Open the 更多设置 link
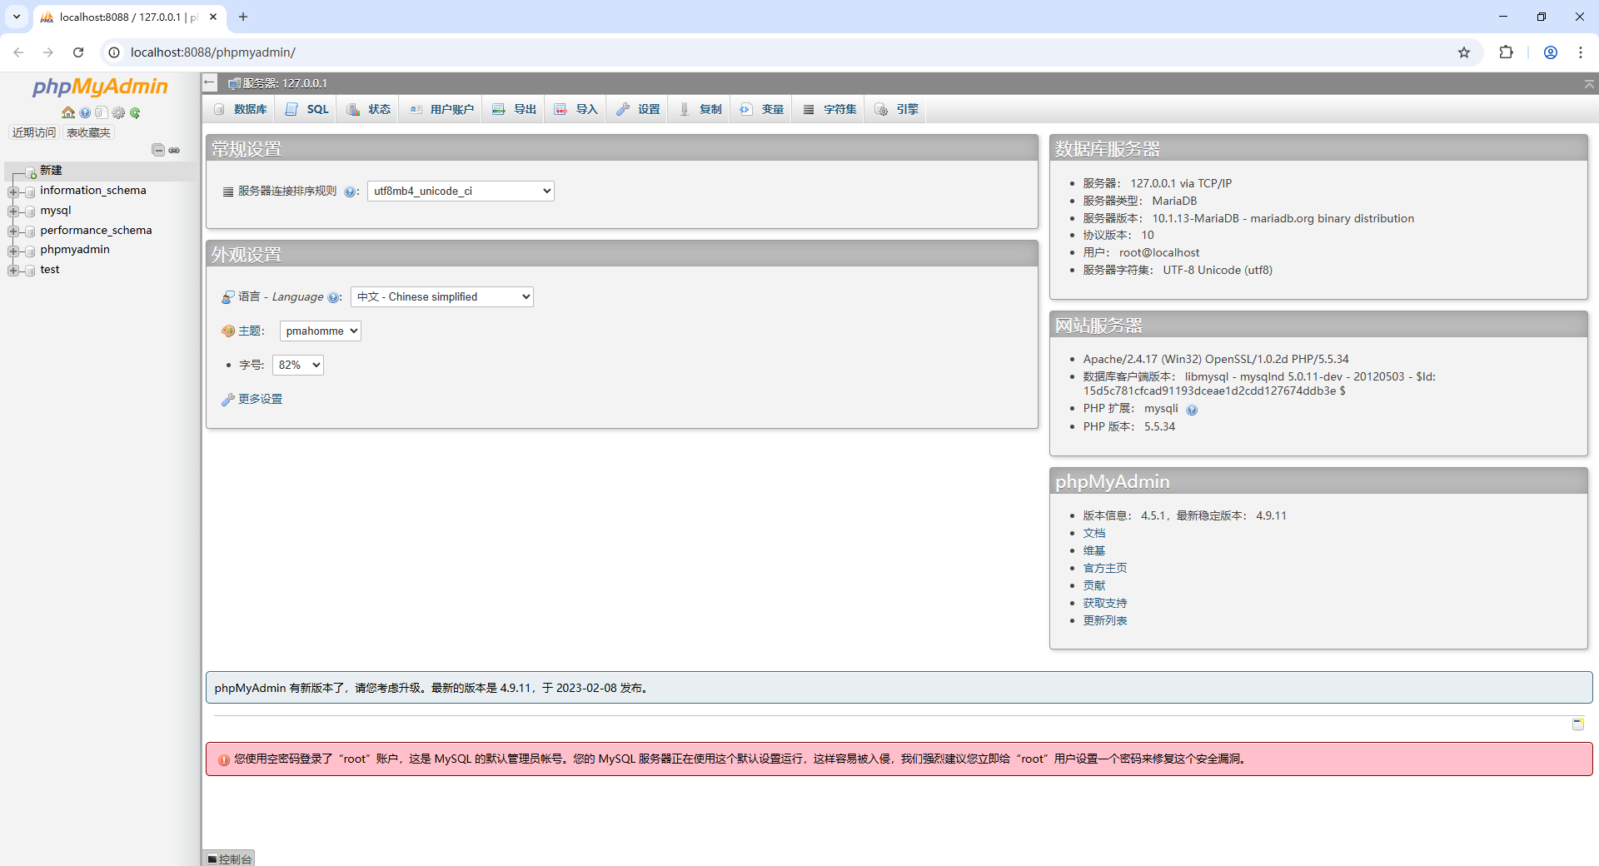 (x=260, y=399)
